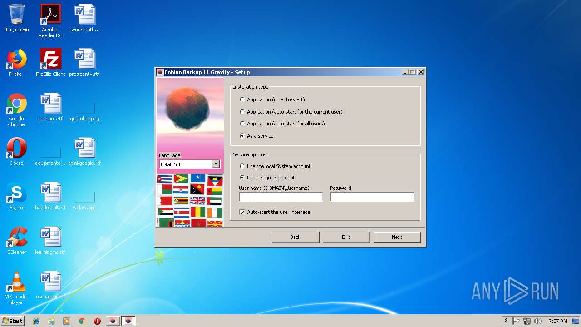Image resolution: width=581 pixels, height=327 pixels.
Task: Focus the Password field
Action: click(372, 197)
